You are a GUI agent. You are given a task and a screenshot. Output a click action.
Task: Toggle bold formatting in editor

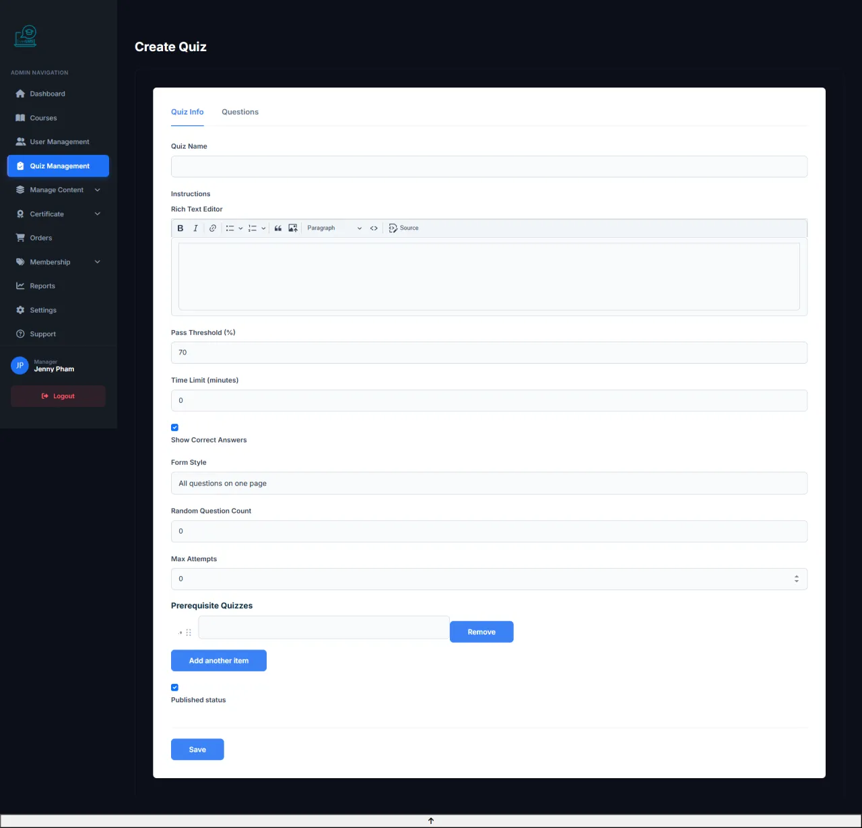click(180, 228)
